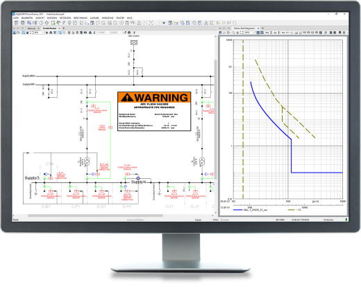Add new plot page with plus button
Viewport: 361px width, 287px height.
point(262,28)
